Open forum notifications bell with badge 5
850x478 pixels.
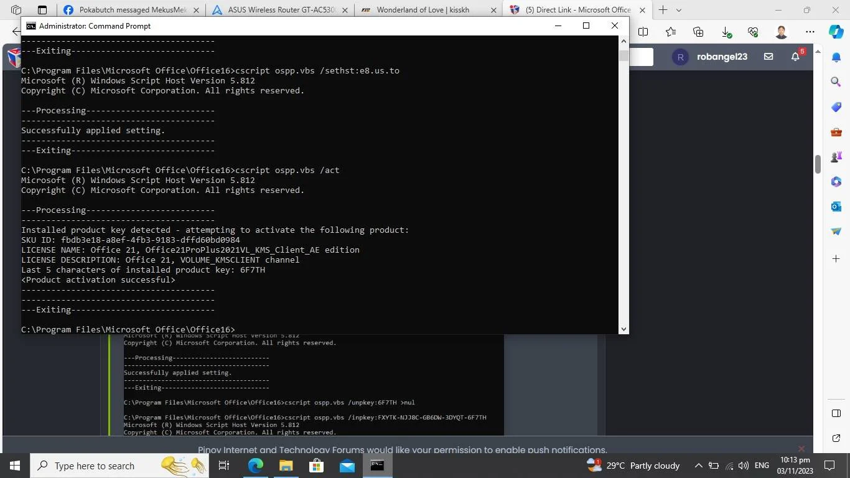point(795,57)
